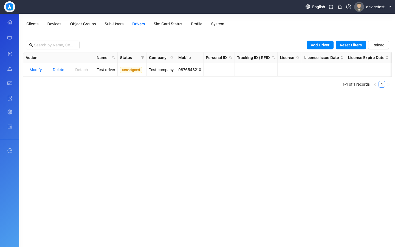The width and height of the screenshot is (395, 247).
Task: Open the System tab
Action: pos(218,24)
